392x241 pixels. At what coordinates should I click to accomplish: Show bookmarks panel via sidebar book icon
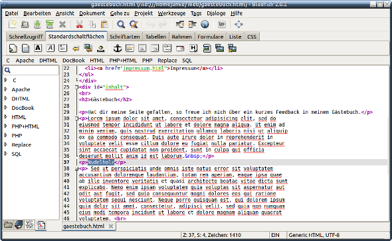point(19,225)
